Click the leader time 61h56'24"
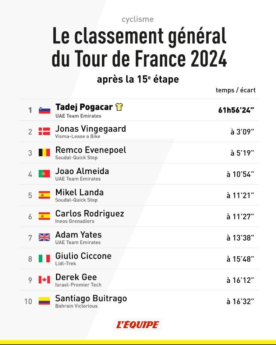276x345 pixels. coord(236,110)
